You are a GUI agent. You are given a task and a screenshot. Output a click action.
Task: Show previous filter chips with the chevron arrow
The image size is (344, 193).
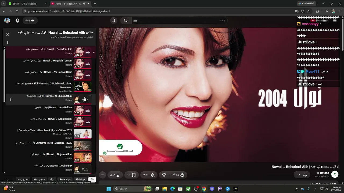click(7, 180)
